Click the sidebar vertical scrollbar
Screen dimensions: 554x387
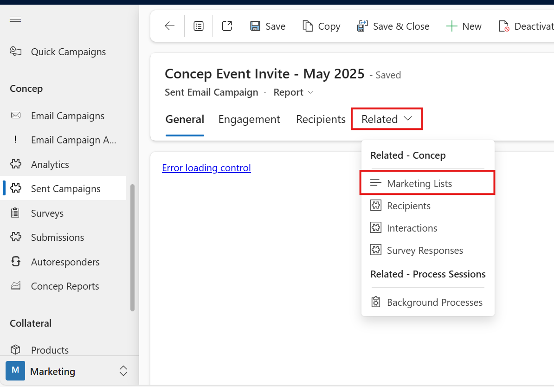pyautogui.click(x=133, y=247)
